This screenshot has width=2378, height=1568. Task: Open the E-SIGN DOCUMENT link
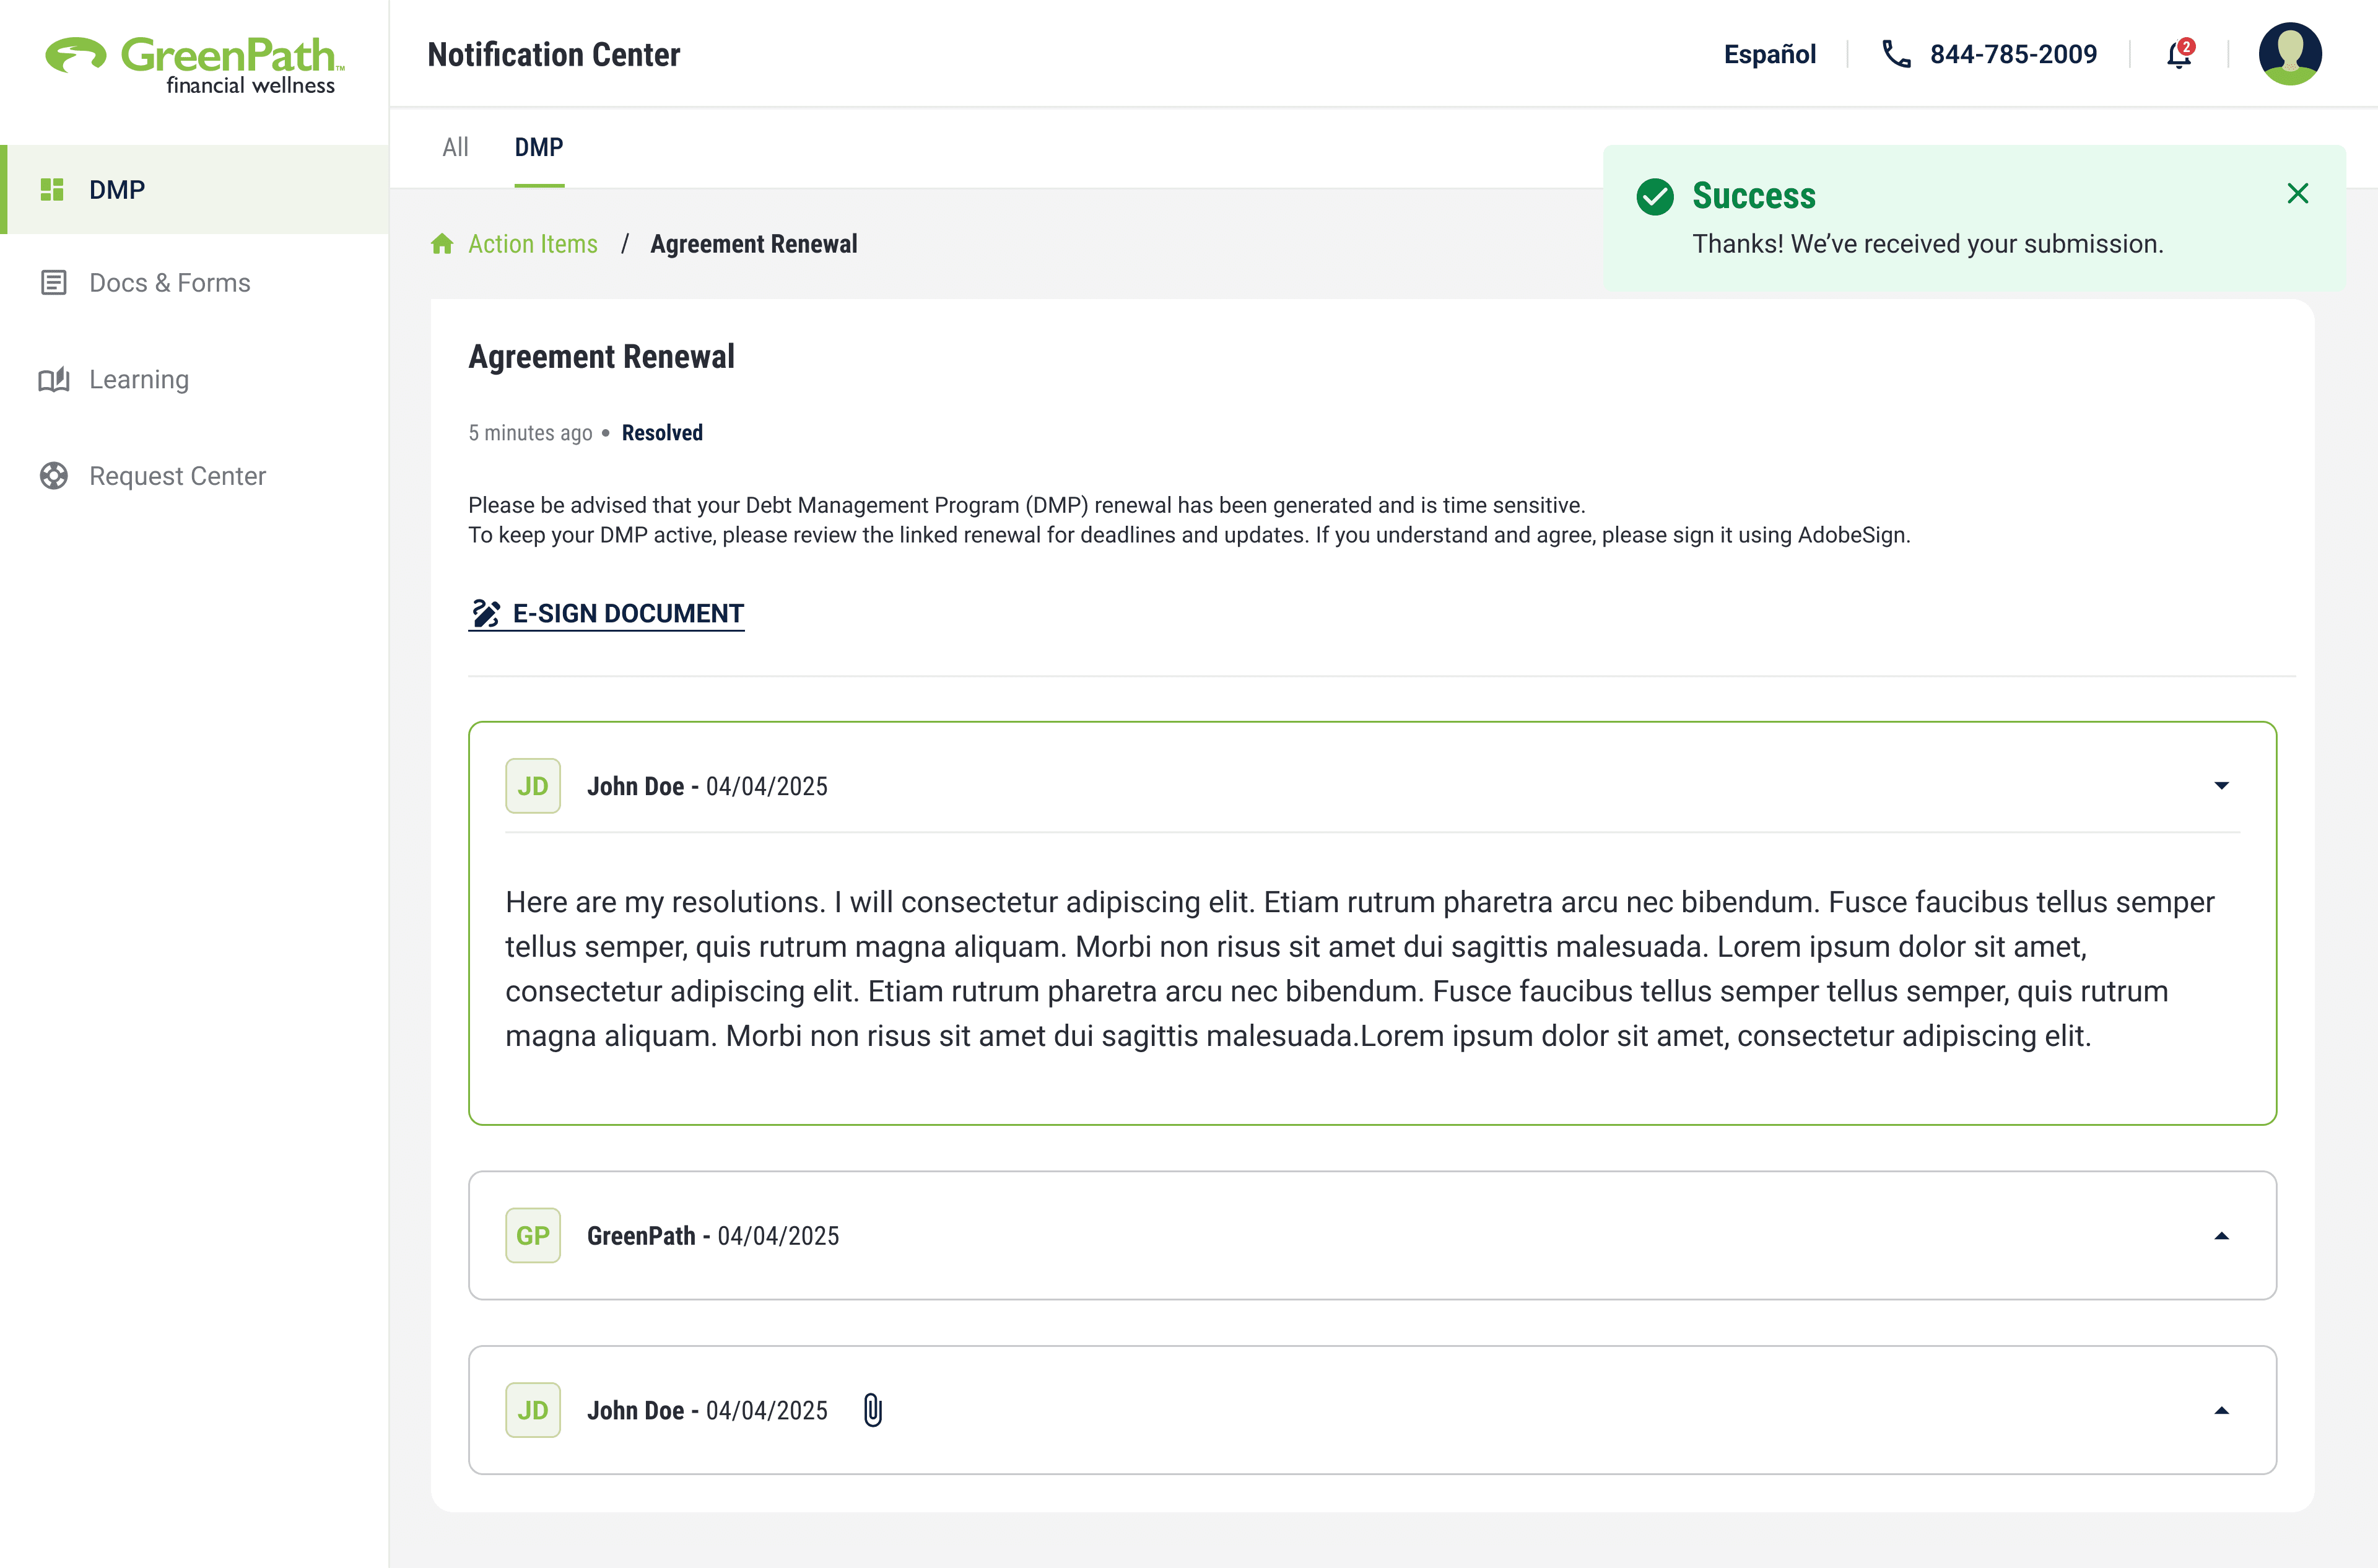607,614
